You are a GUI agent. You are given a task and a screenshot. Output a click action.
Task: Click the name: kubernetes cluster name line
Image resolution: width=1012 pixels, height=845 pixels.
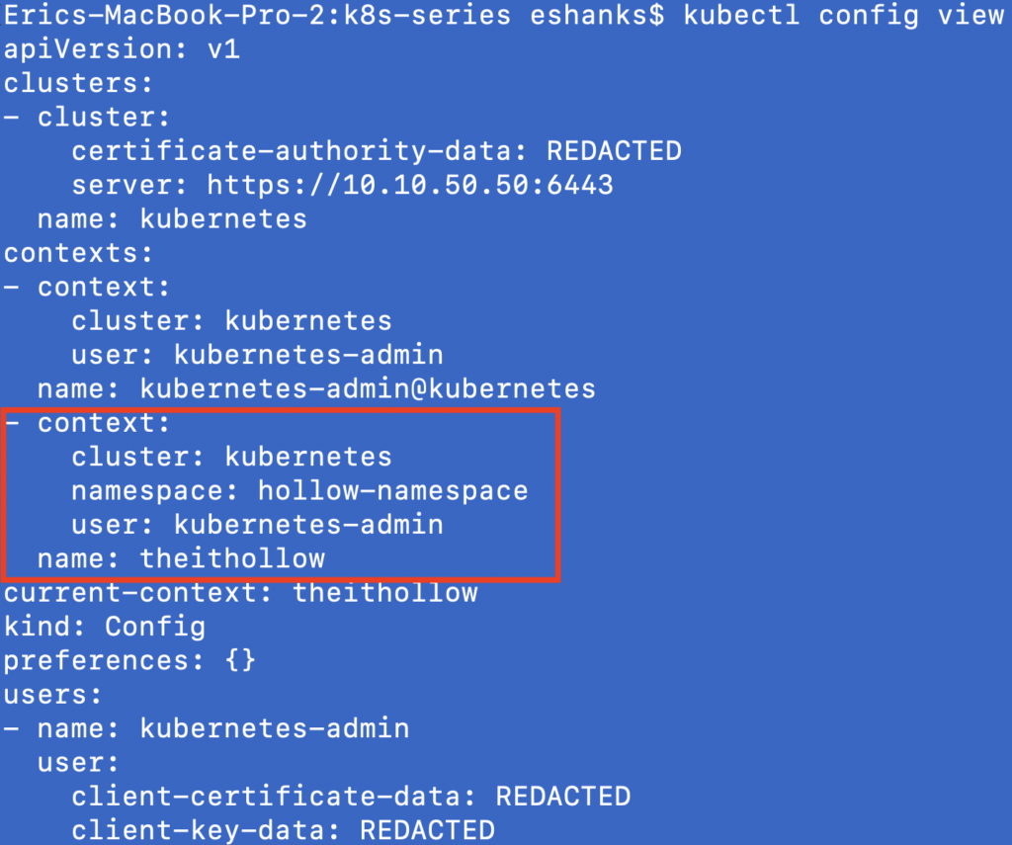tap(172, 218)
